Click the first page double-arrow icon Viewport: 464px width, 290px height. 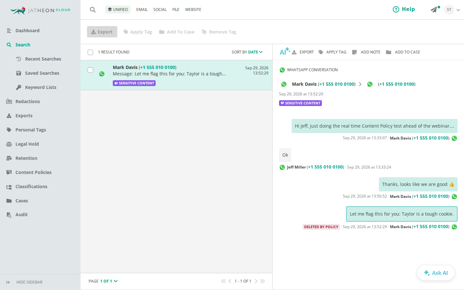[223, 281]
